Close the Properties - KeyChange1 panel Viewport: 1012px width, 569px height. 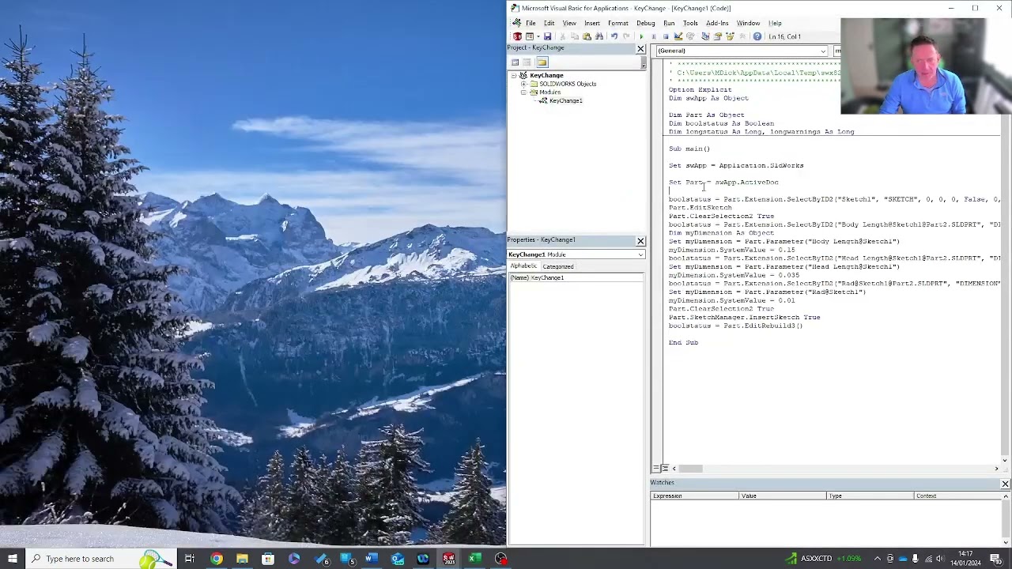(x=640, y=240)
